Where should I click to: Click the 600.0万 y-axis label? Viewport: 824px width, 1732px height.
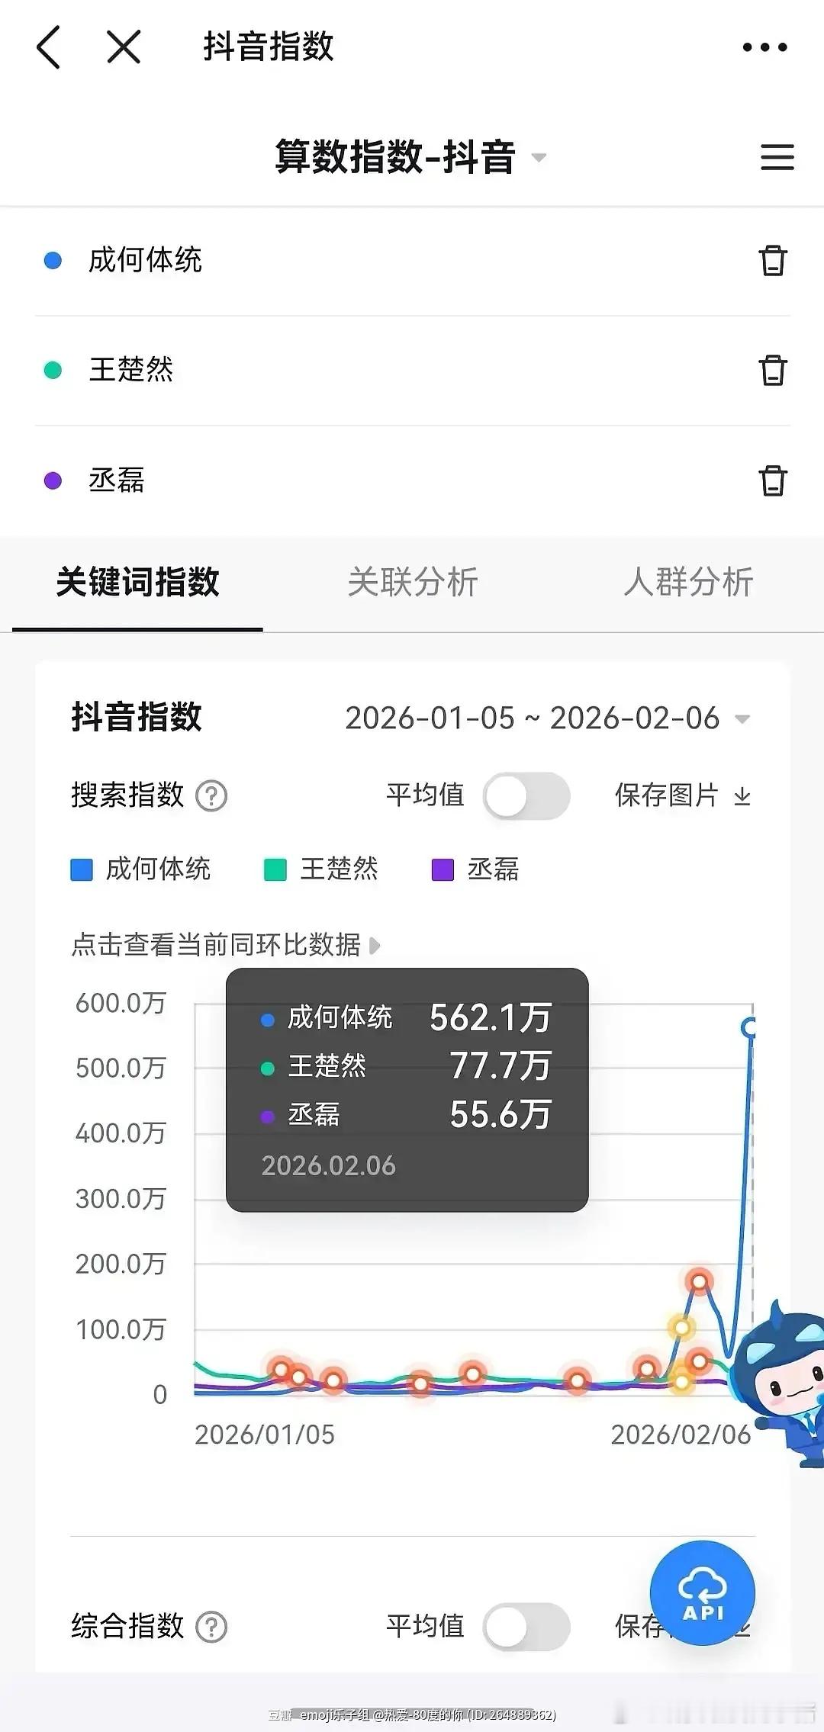121,1003
